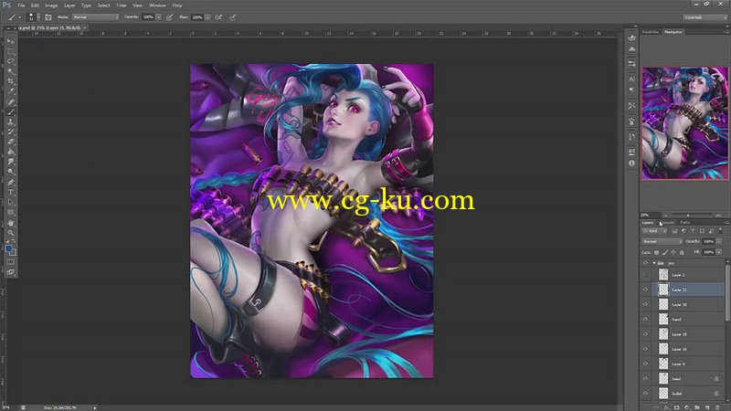The height and width of the screenshot is (411, 731).
Task: Toggle Quick Mask mode icon
Action: tap(10, 262)
